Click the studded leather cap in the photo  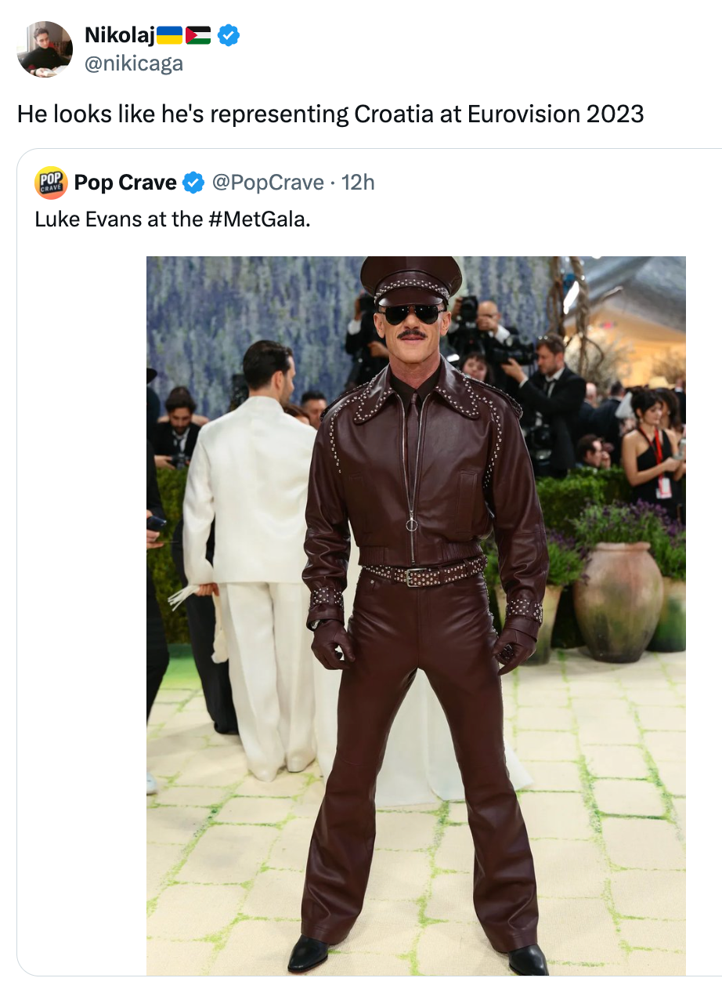(x=411, y=281)
